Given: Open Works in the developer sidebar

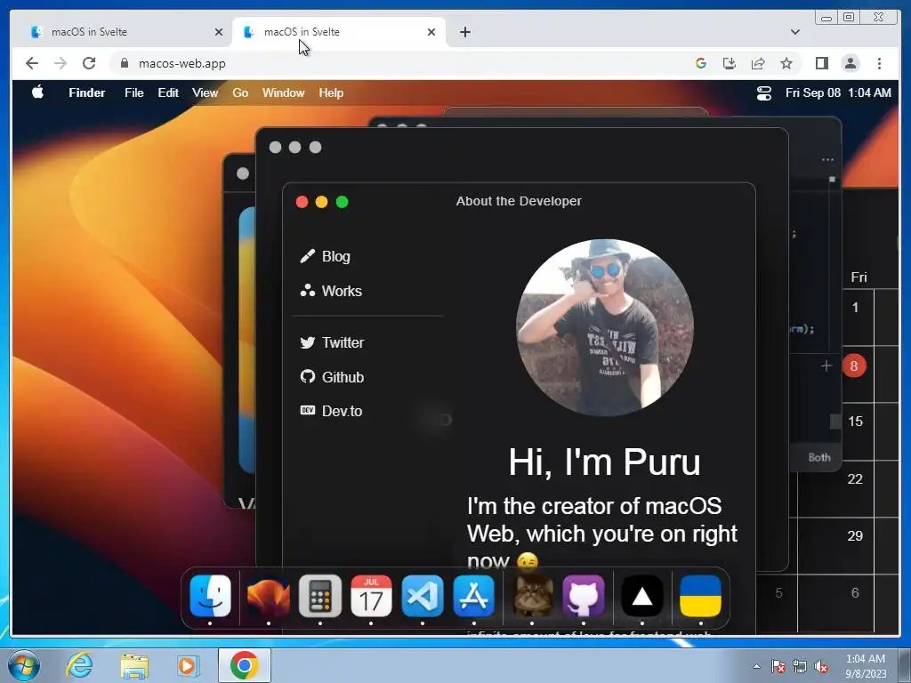Looking at the screenshot, I should pyautogui.click(x=331, y=291).
